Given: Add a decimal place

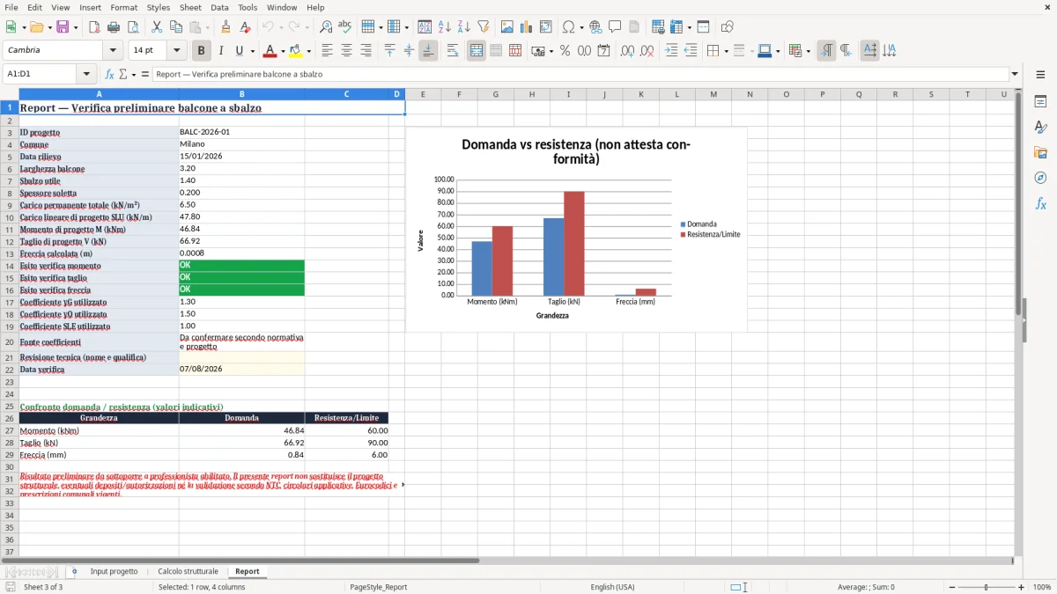Looking at the screenshot, I should point(627,51).
